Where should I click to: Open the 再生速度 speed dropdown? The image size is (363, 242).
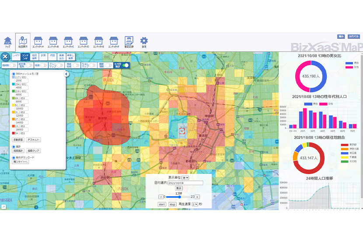(195, 204)
